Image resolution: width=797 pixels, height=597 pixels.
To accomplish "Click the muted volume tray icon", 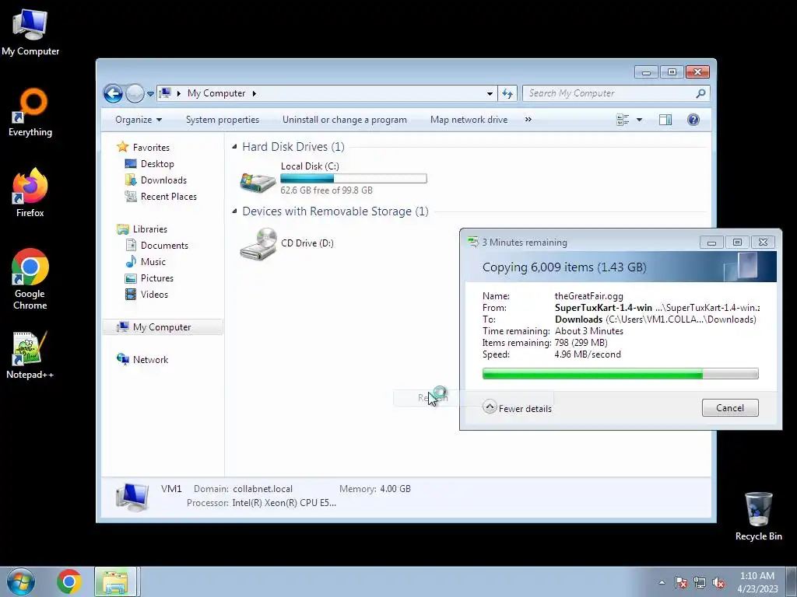I will tap(718, 582).
